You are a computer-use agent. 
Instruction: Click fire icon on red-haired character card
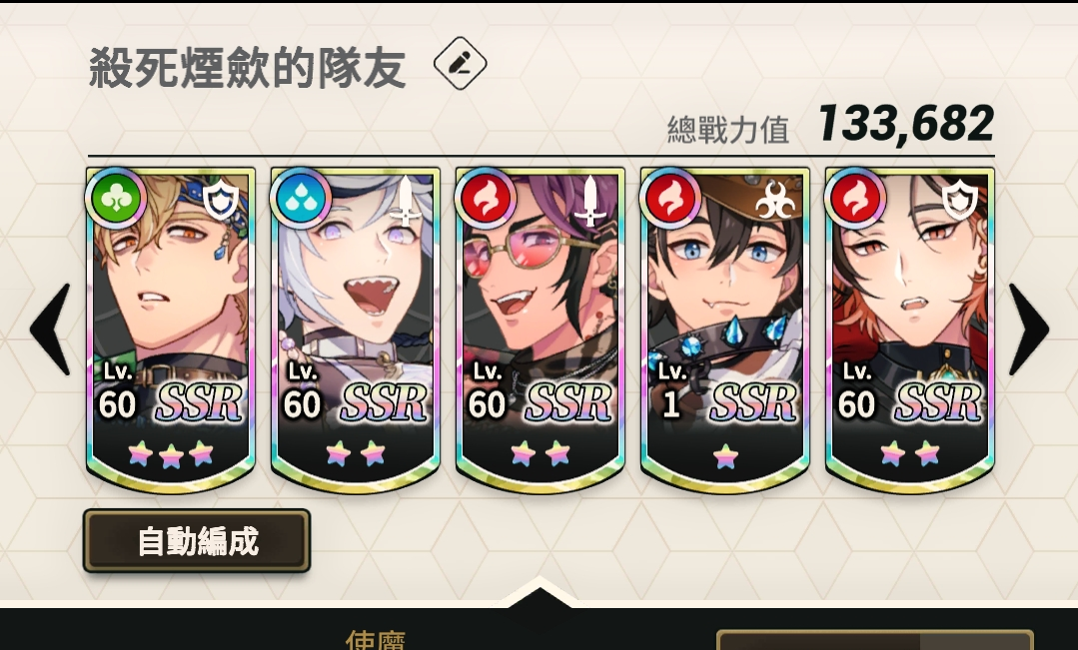tap(856, 198)
